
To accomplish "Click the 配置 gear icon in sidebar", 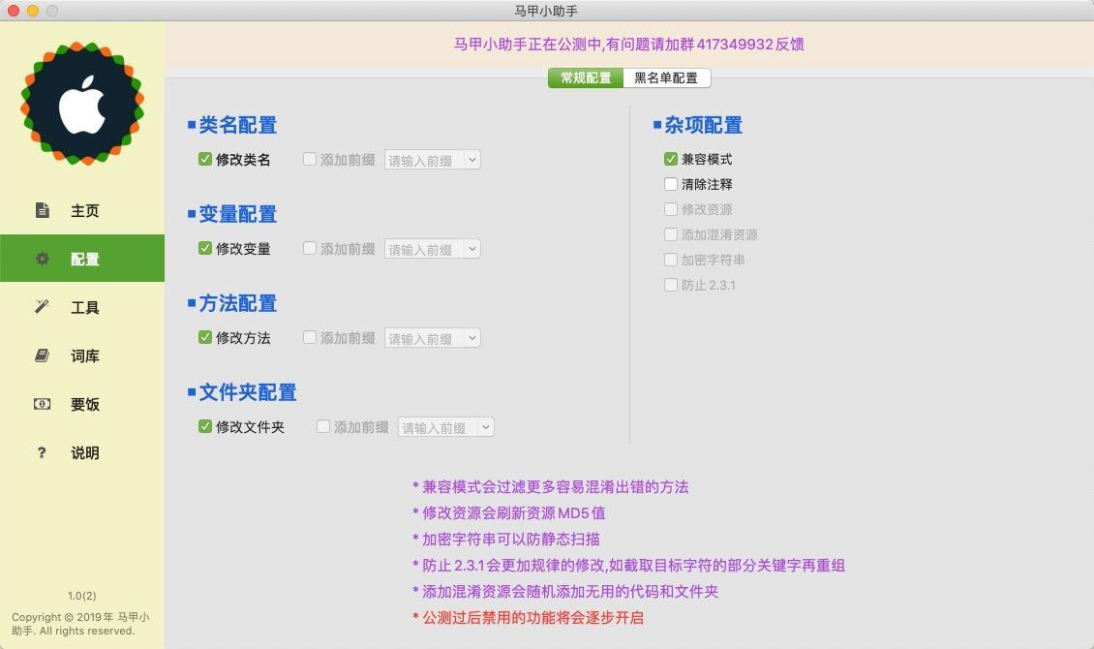I will 41,259.
